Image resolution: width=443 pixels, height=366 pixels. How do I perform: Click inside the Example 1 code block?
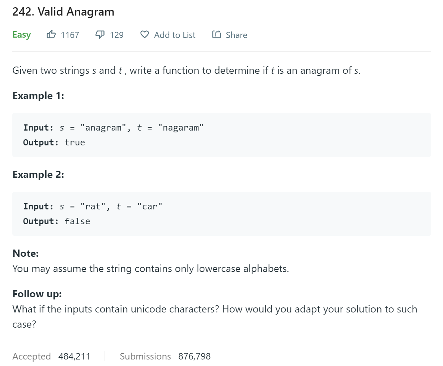[221, 135]
